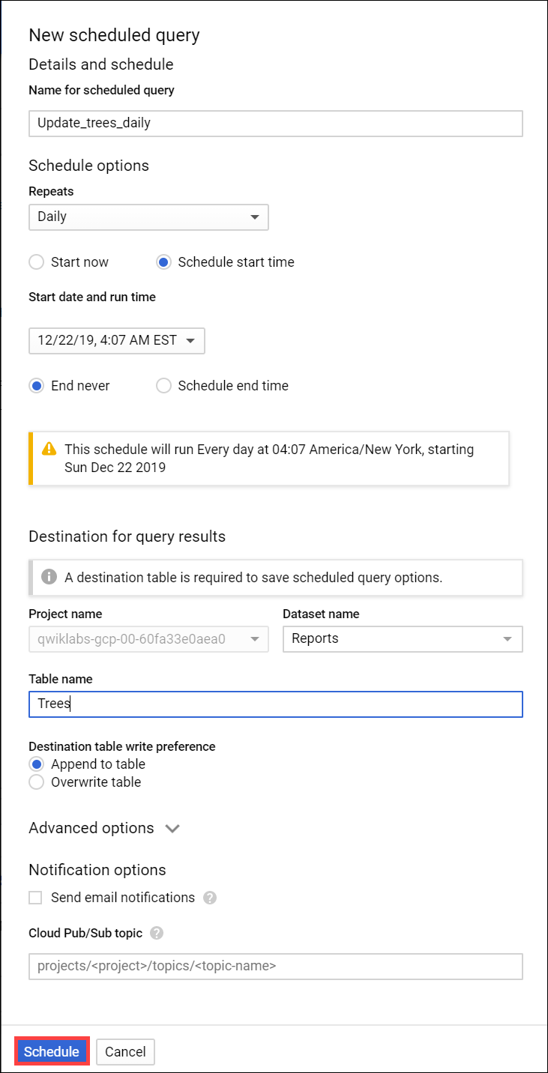Select the Start now radio button

click(x=36, y=262)
